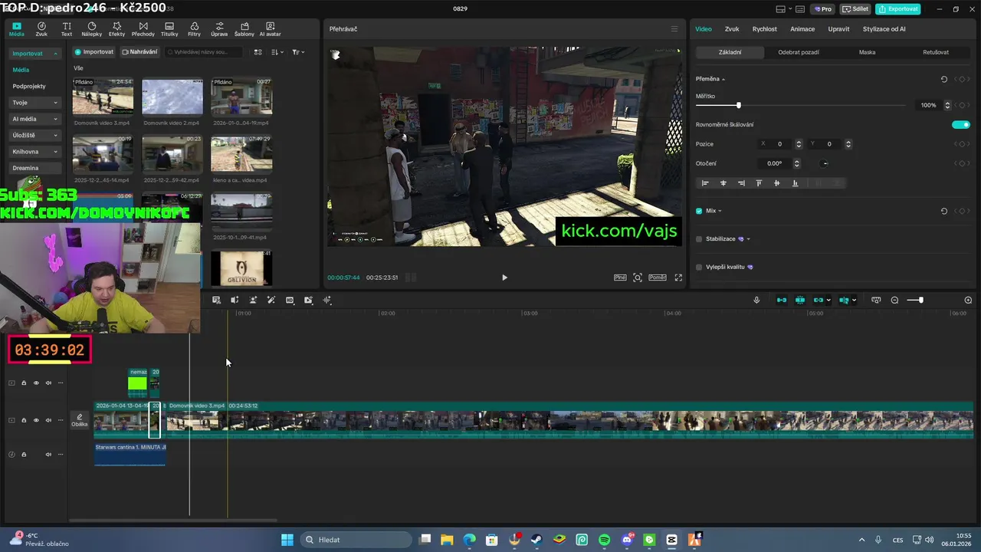Click the snapshot focus icon in player

[x=638, y=278]
